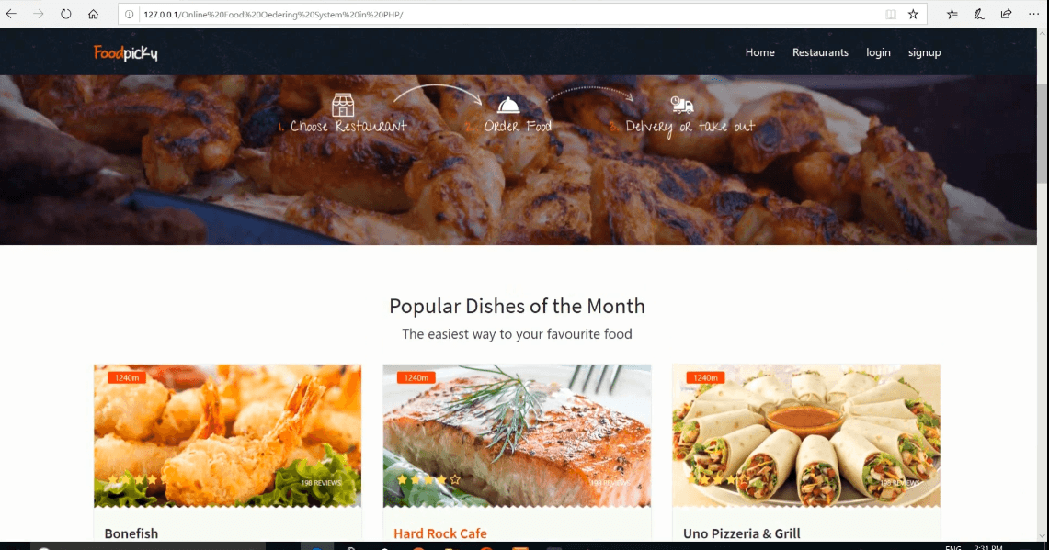Screen dimensions: 1049x550
Task: Add page to favorites star
Action: 913,14
